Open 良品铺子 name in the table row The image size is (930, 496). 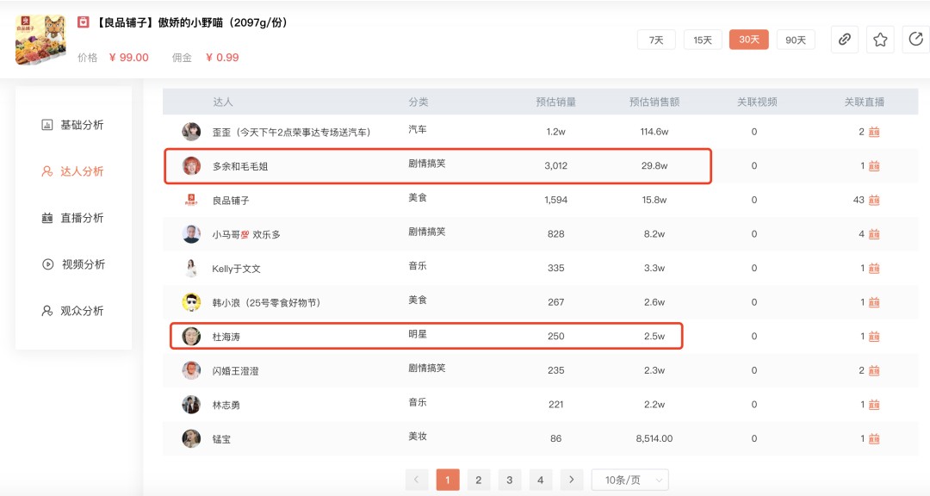(231, 201)
